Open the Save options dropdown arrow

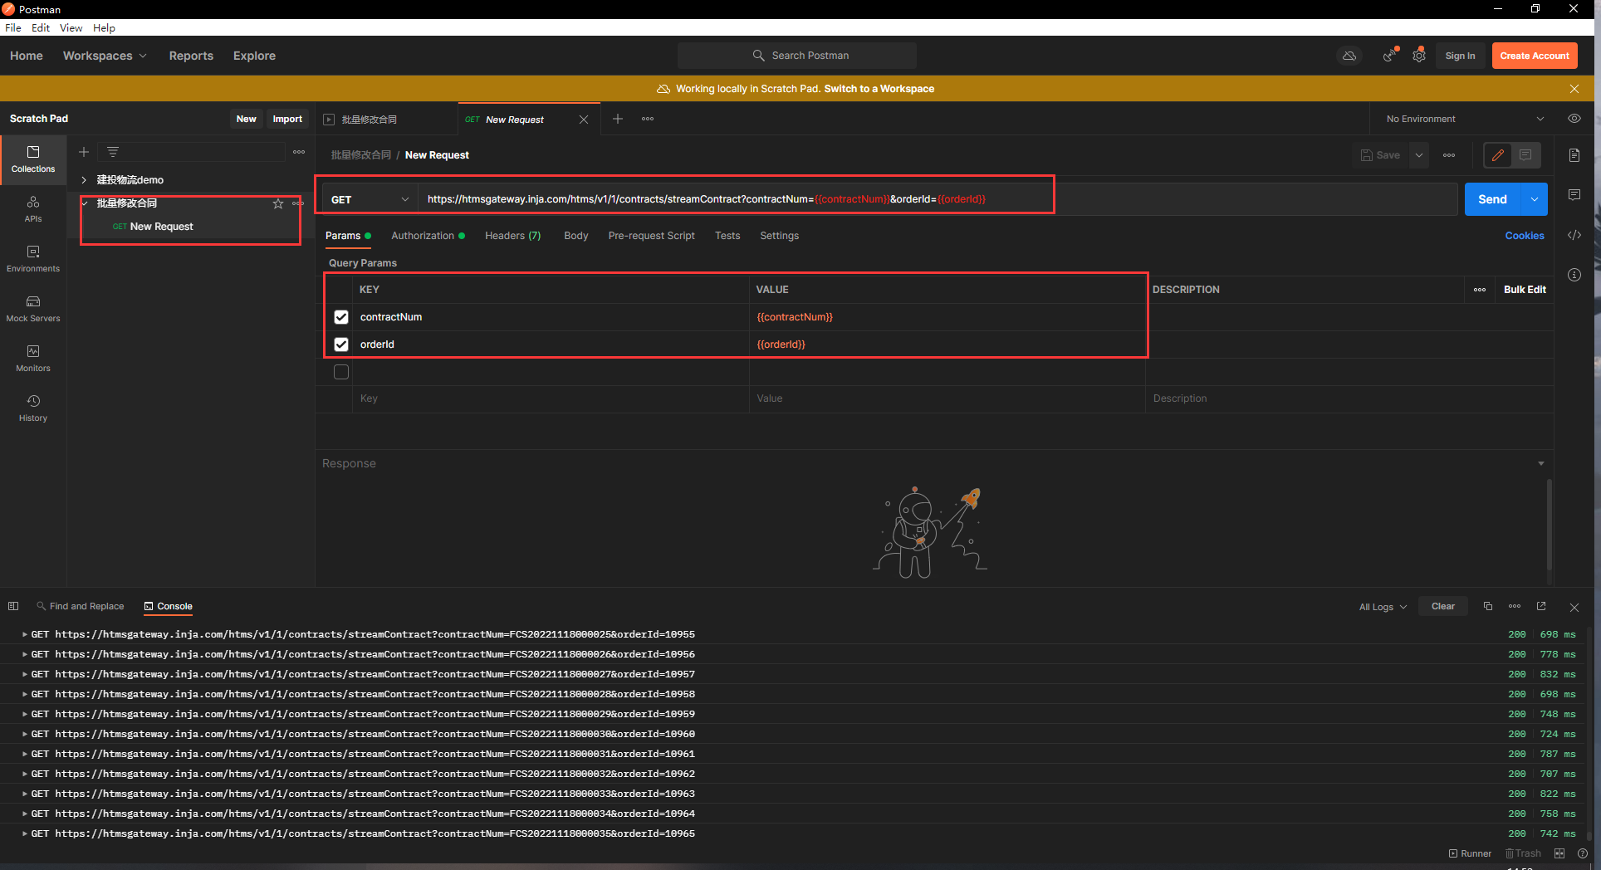pos(1419,155)
